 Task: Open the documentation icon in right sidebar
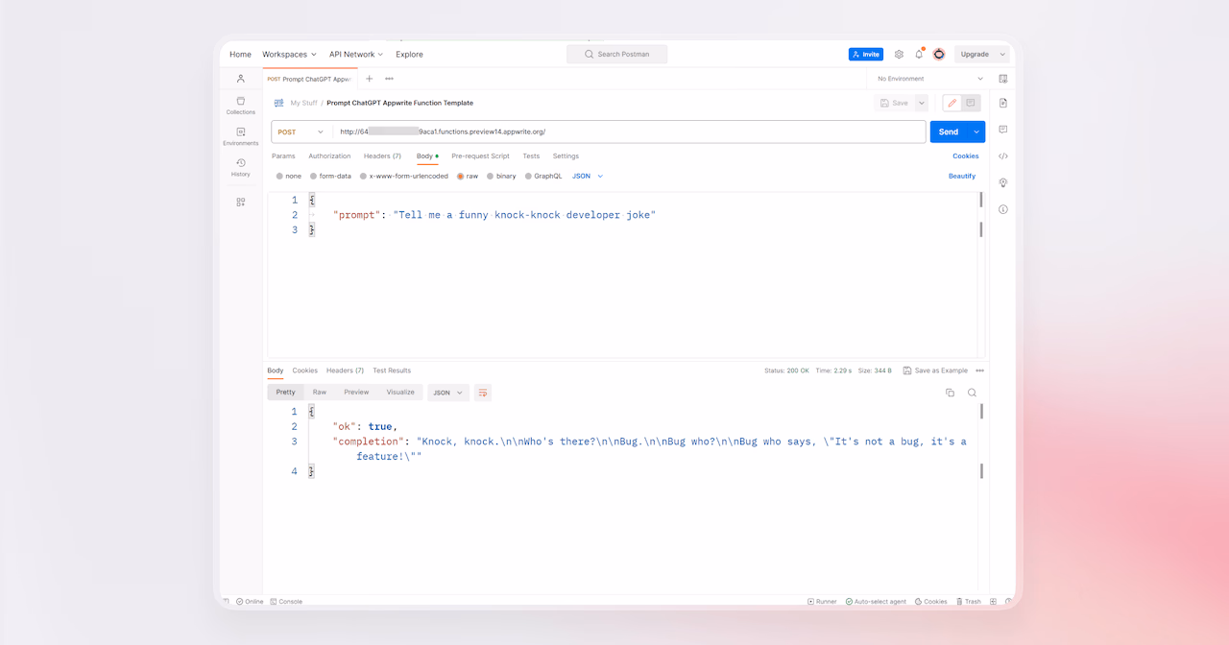click(1003, 103)
